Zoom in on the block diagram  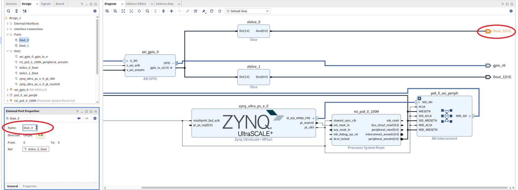pyautogui.click(x=107, y=11)
